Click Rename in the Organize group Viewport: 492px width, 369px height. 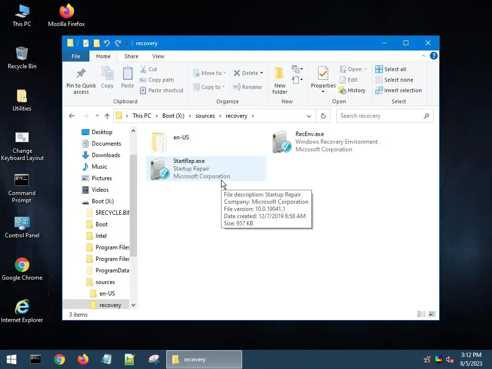tap(247, 87)
